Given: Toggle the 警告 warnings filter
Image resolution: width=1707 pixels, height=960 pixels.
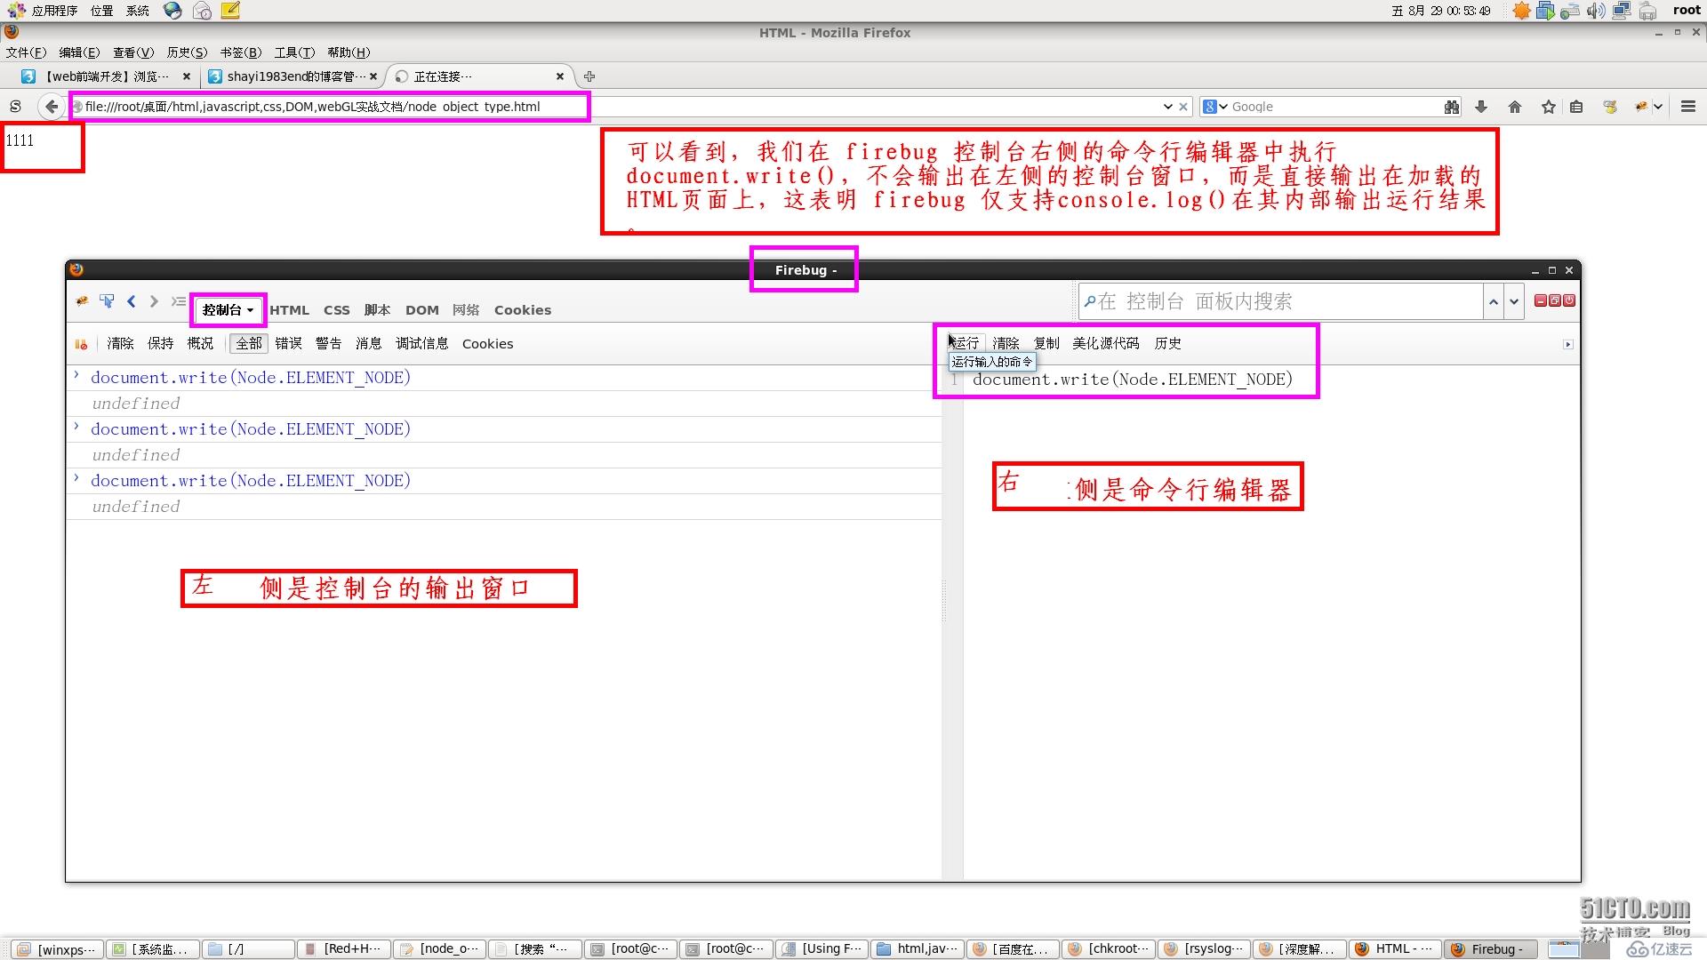Looking at the screenshot, I should pos(329,344).
